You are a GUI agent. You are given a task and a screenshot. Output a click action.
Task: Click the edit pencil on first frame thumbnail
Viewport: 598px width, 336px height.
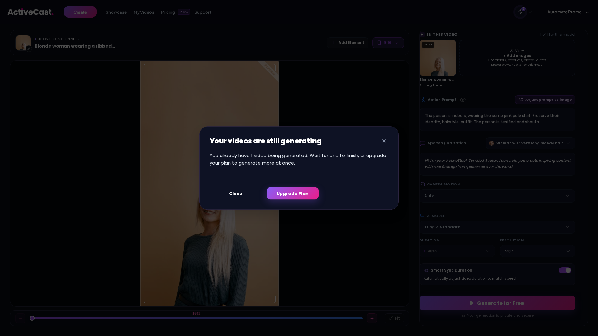coord(29,49)
